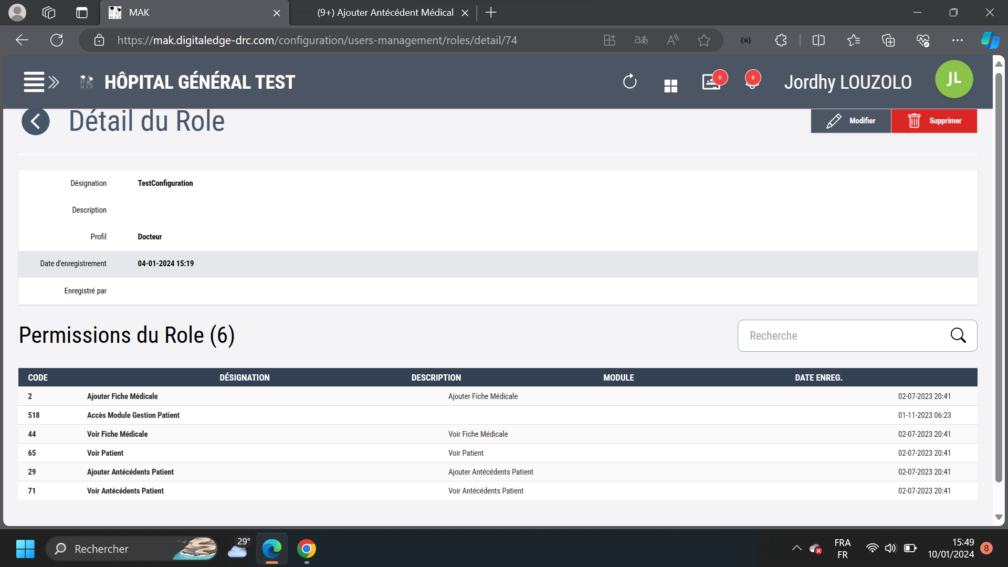Screen dimensions: 1008x567
Task: Open the browser workspaces icon
Action: tap(49, 13)
